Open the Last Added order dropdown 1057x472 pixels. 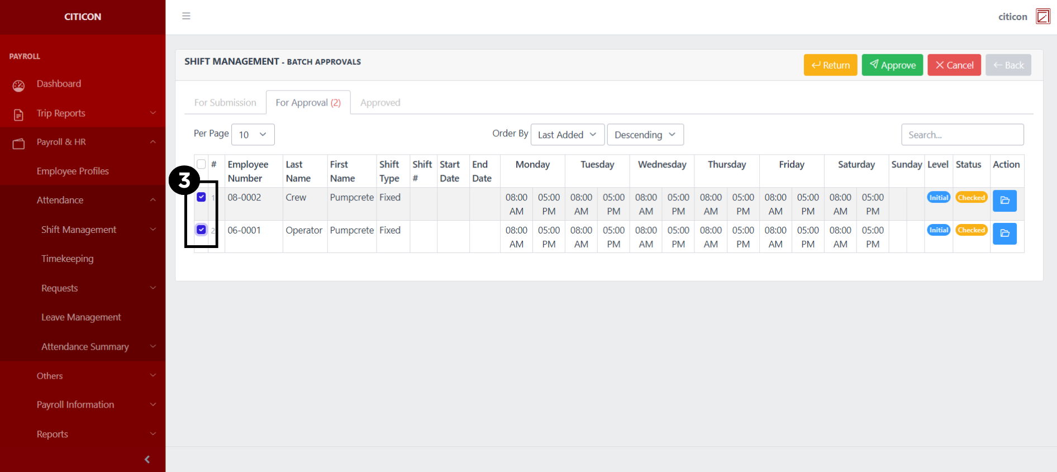point(567,135)
